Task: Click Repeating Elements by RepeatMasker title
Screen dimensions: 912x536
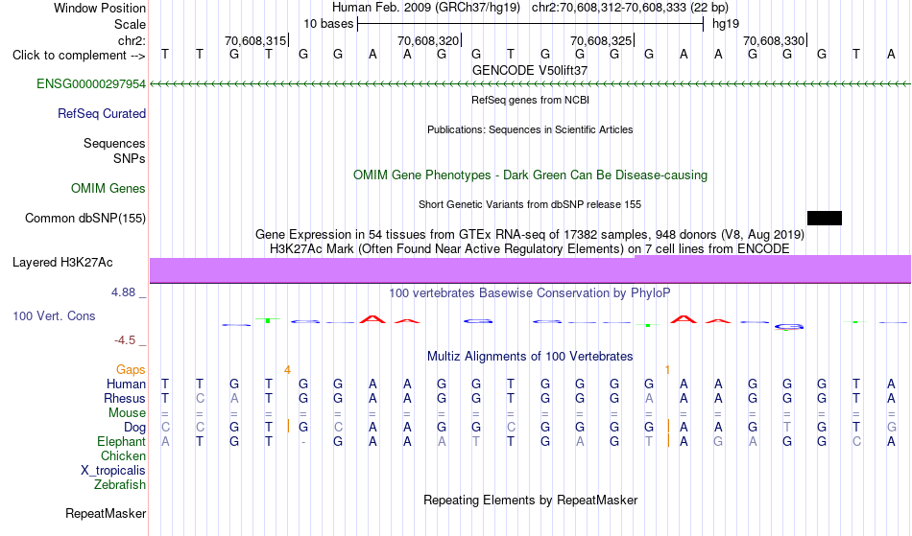Action: click(531, 501)
